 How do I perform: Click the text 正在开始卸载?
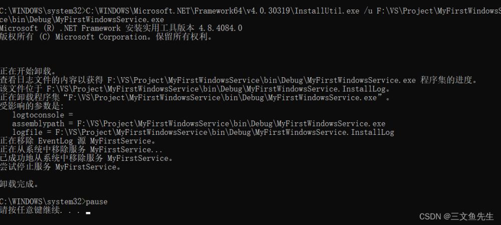29,71
